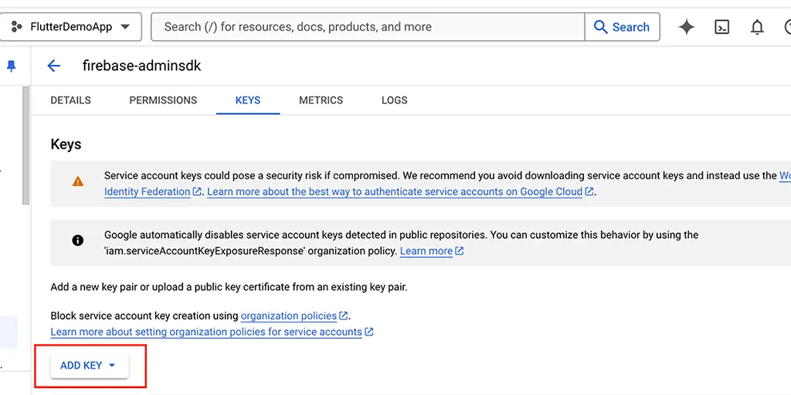Click the sidebar vertical scrollbar
This screenshot has width=791, height=395.
(x=25, y=146)
